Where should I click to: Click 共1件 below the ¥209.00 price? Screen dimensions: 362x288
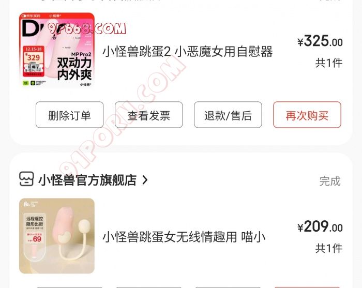click(329, 248)
